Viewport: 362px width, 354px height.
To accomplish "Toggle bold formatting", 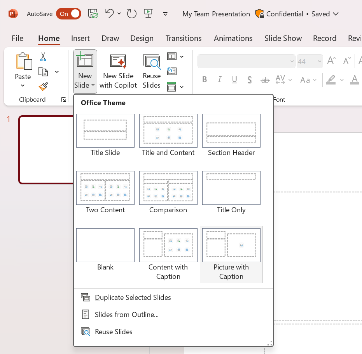I will point(205,79).
